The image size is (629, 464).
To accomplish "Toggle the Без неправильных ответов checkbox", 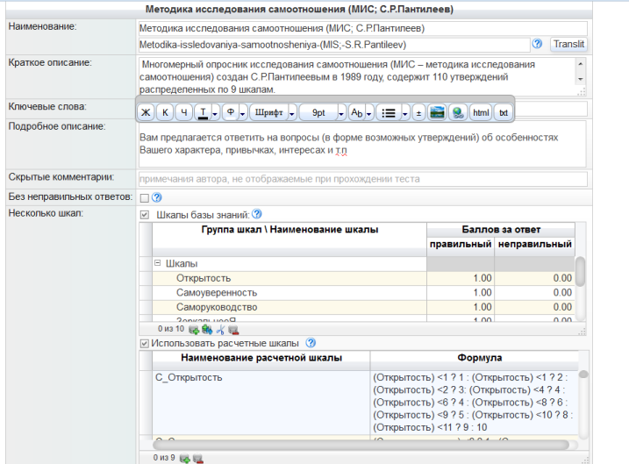I will coord(145,197).
